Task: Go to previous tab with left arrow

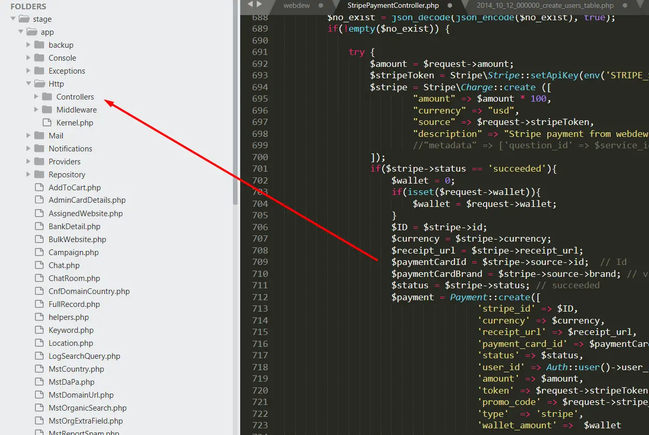Action: 250,5
